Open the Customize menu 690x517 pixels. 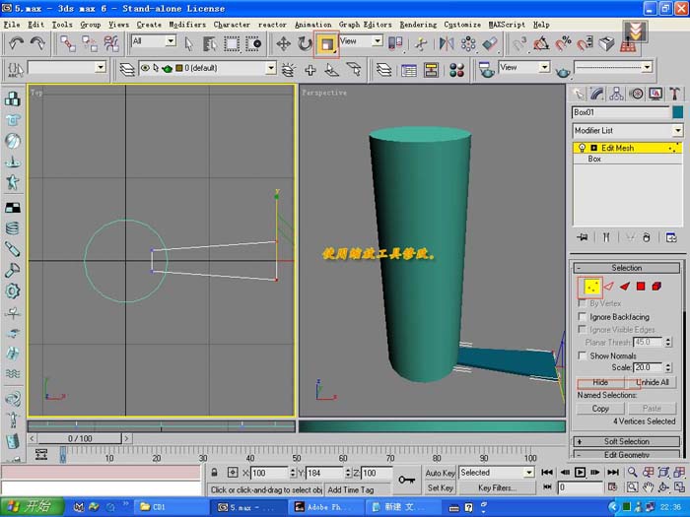[462, 25]
